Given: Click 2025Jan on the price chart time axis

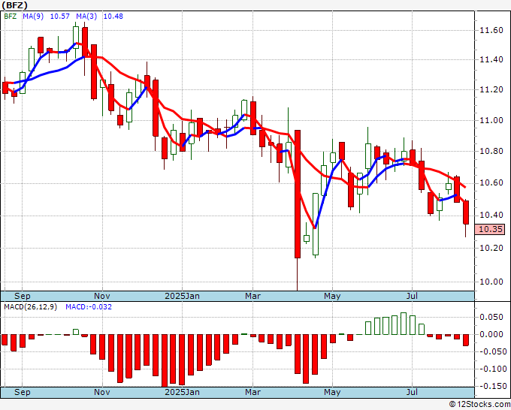Looking at the screenshot, I should [182, 296].
